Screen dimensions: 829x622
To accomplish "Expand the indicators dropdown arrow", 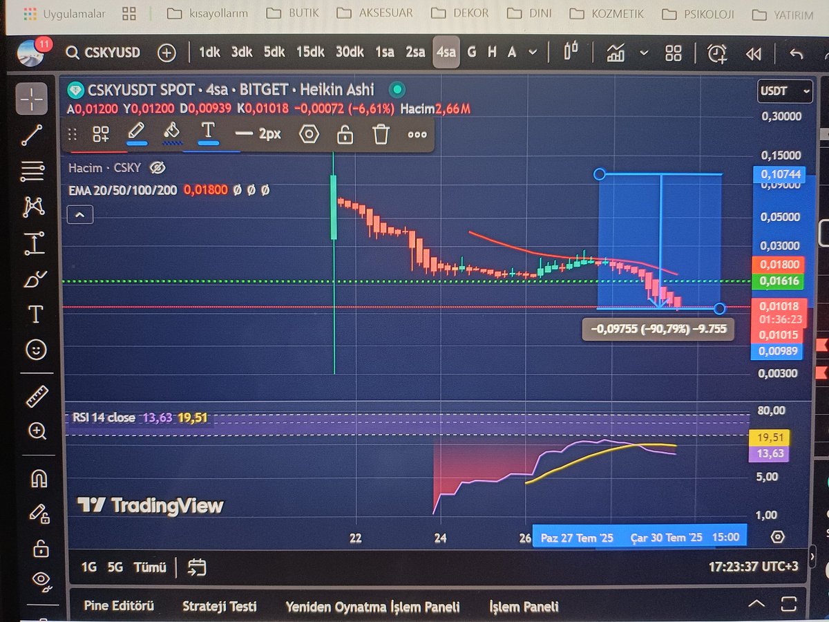I will [645, 53].
